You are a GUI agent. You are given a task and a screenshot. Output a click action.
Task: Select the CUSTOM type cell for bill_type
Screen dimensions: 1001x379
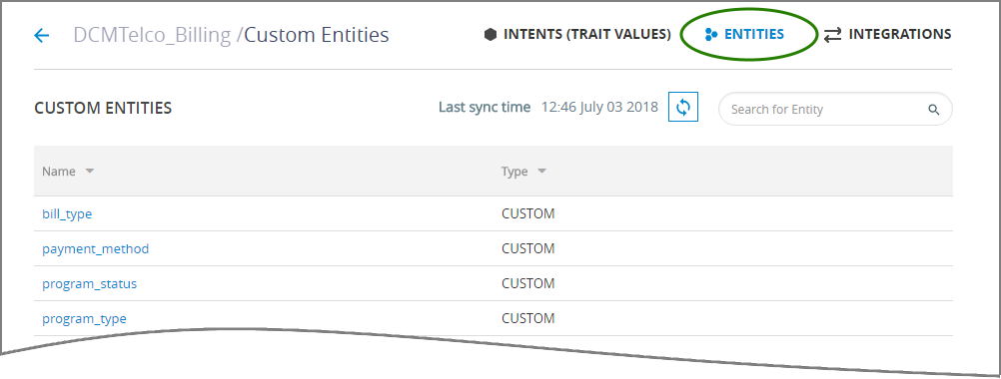pyautogui.click(x=527, y=214)
